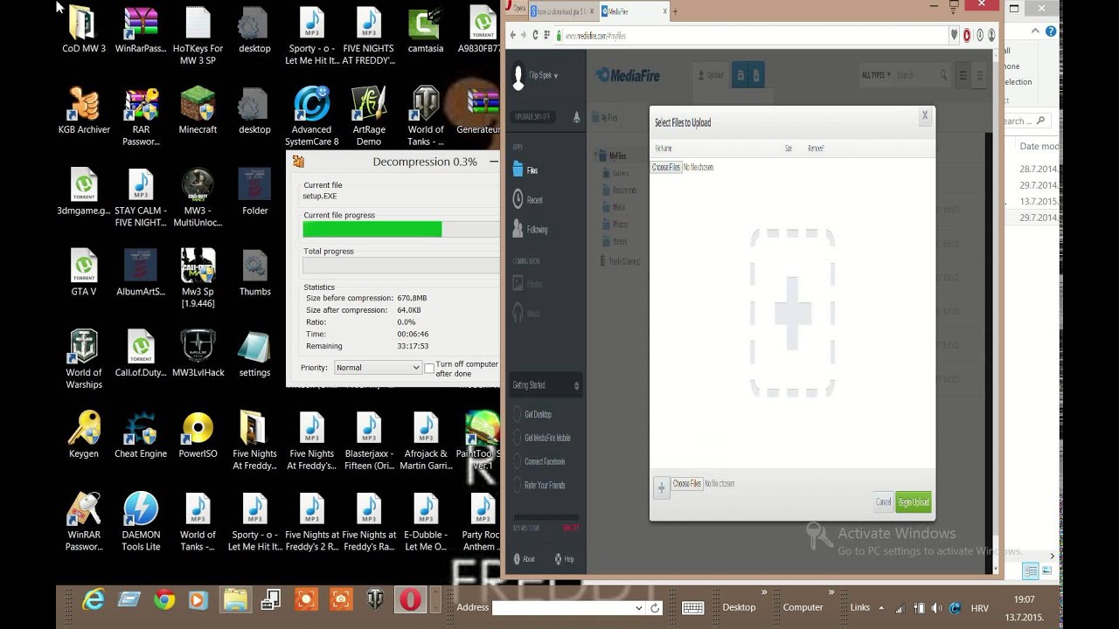Screen dimensions: 1119x629
Task: Switch MediaFire to grid view
Action: point(981,75)
